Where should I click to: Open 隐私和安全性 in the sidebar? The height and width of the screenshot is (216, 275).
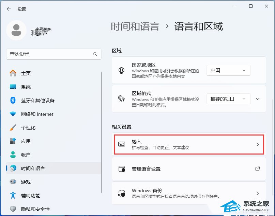pyautogui.click(x=53, y=209)
